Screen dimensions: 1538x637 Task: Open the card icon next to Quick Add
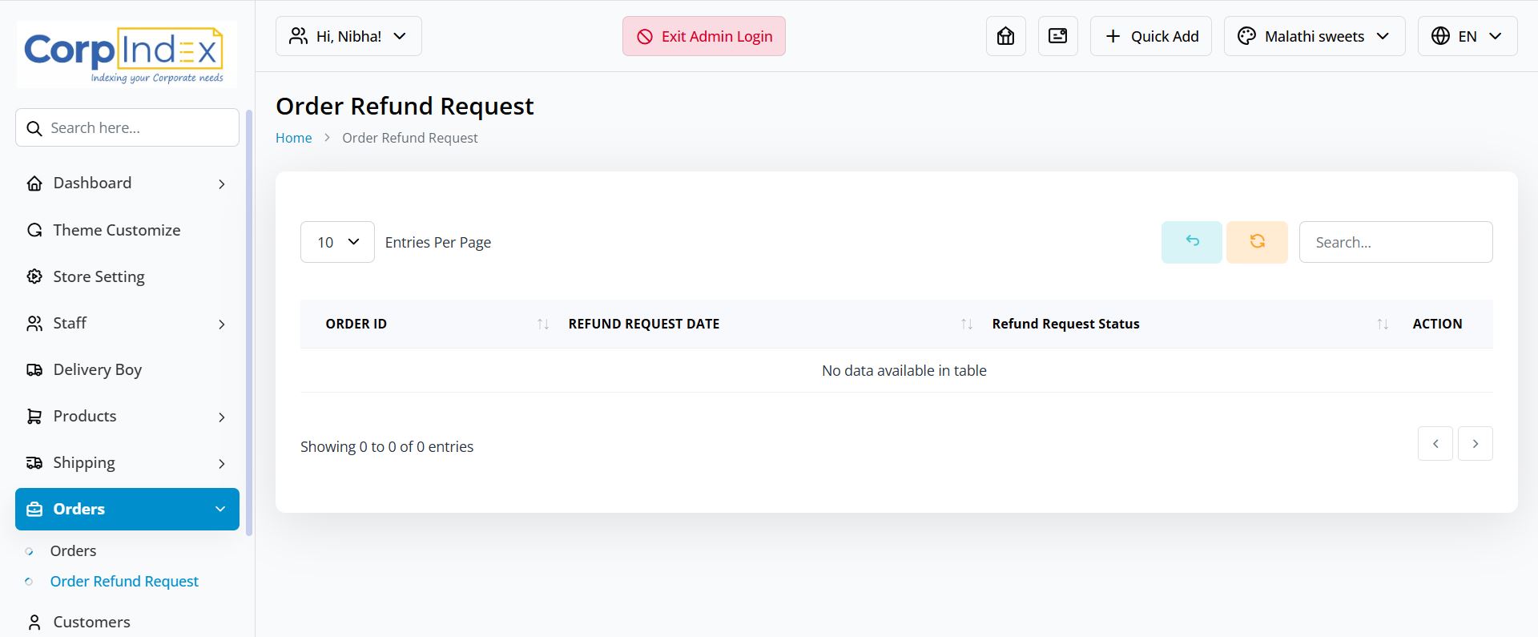(1057, 36)
